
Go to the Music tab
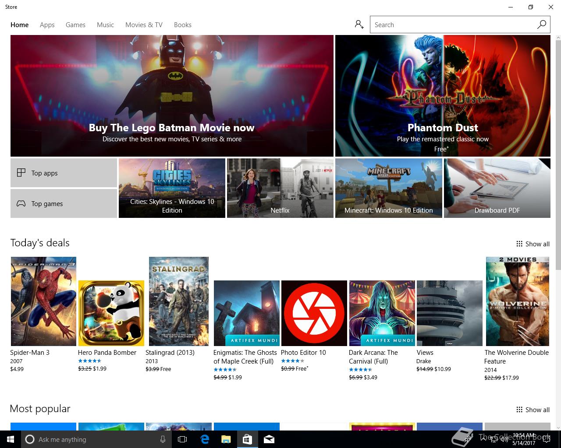tap(105, 25)
